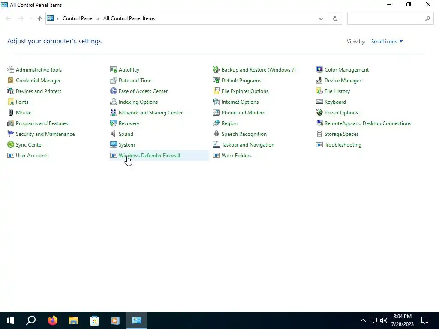Click the Work Folders link
The image size is (439, 329).
pyautogui.click(x=236, y=155)
